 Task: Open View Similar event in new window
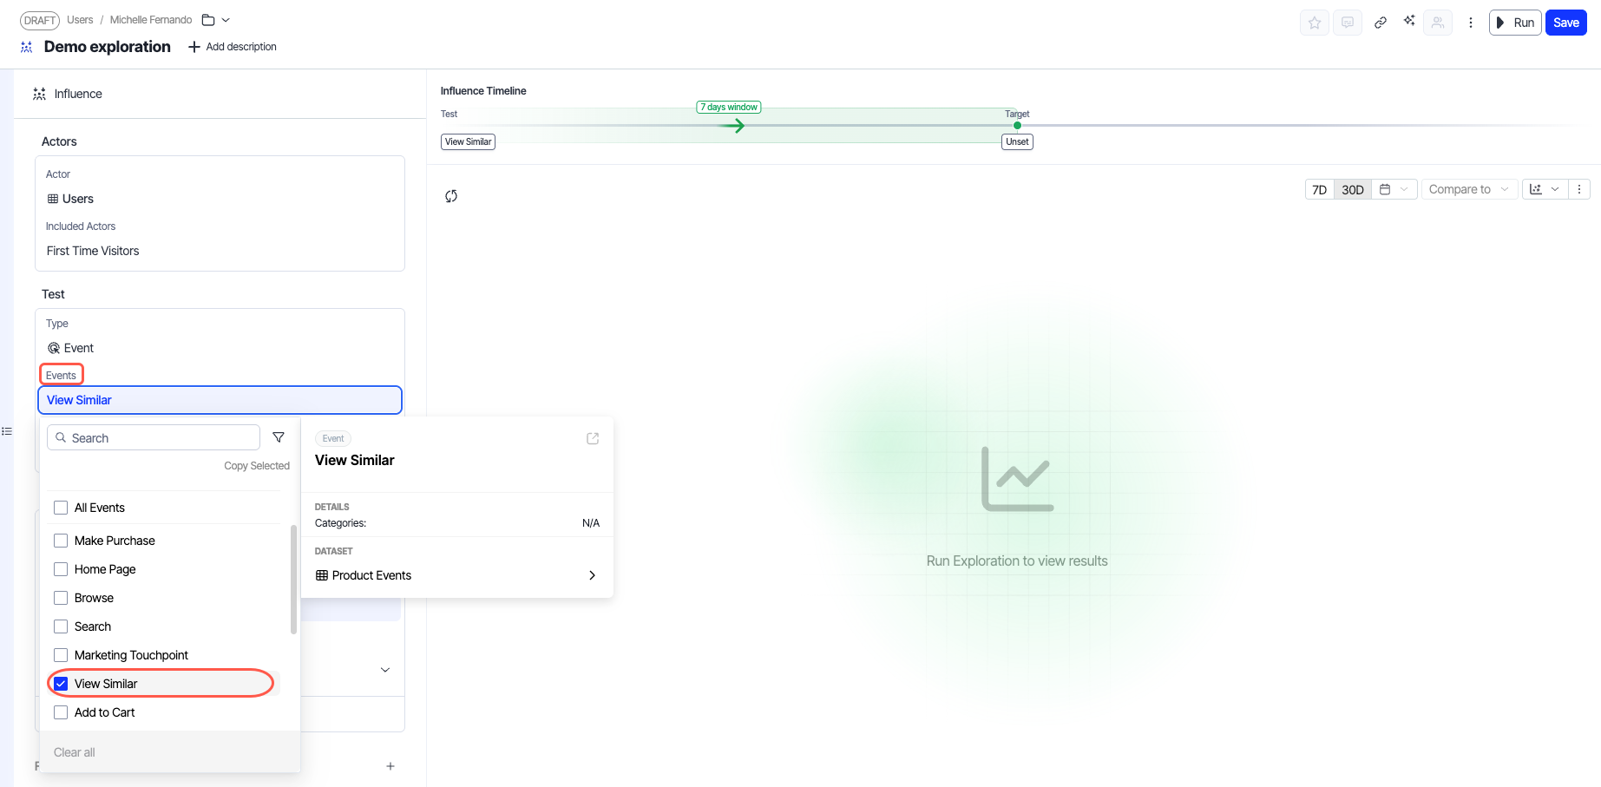(x=593, y=438)
